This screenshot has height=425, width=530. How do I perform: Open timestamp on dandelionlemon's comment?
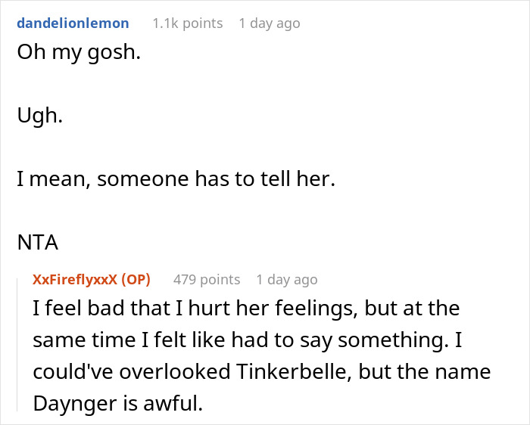coord(269,23)
